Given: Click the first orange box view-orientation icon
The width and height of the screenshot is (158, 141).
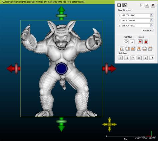Looking at the screenshot, I should tap(122, 49).
